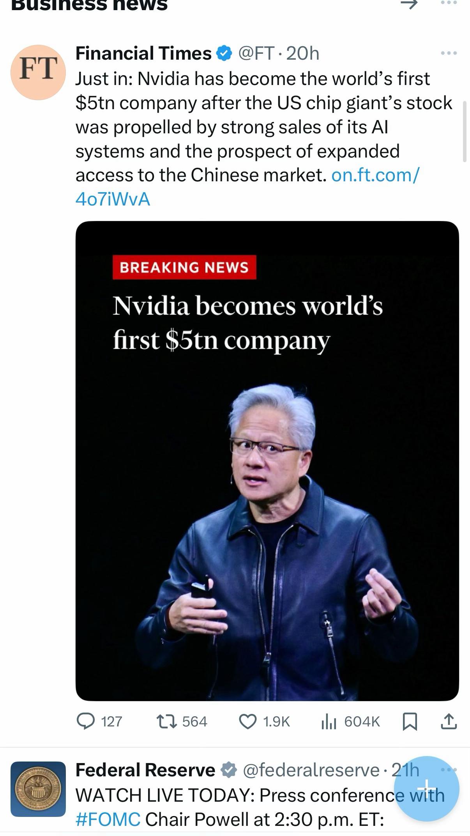
Task: Open the Business news section menu
Action: (x=449, y=2)
